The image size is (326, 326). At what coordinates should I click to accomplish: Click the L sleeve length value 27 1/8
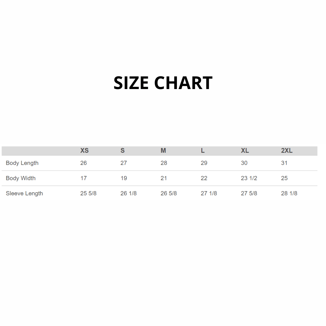[x=209, y=193]
